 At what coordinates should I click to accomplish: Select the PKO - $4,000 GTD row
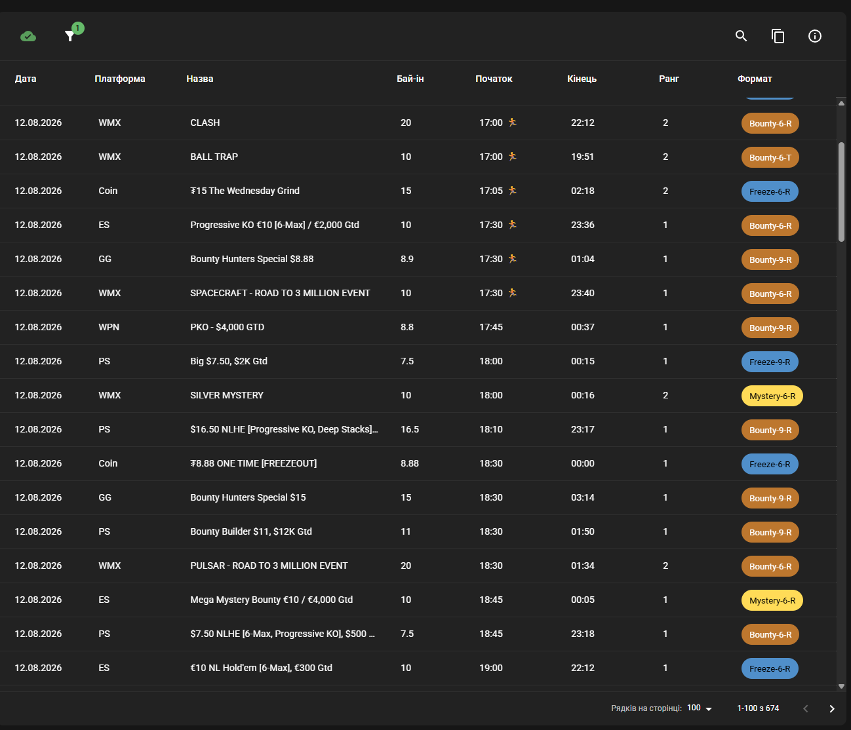(x=418, y=327)
